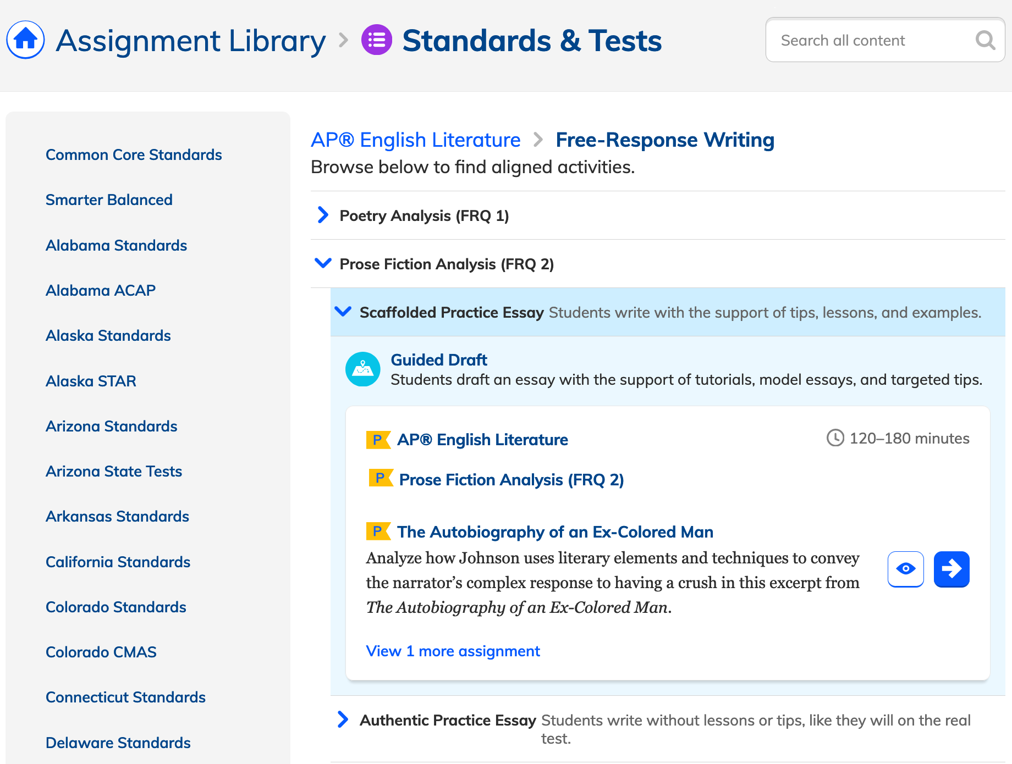
Task: Click the clock icon by 120–180 minutes
Action: pos(835,438)
